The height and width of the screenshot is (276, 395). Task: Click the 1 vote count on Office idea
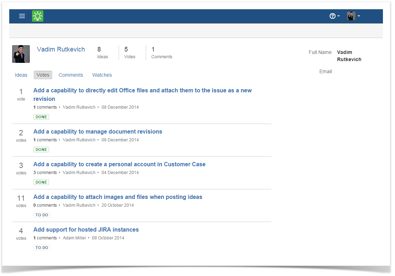(x=21, y=94)
